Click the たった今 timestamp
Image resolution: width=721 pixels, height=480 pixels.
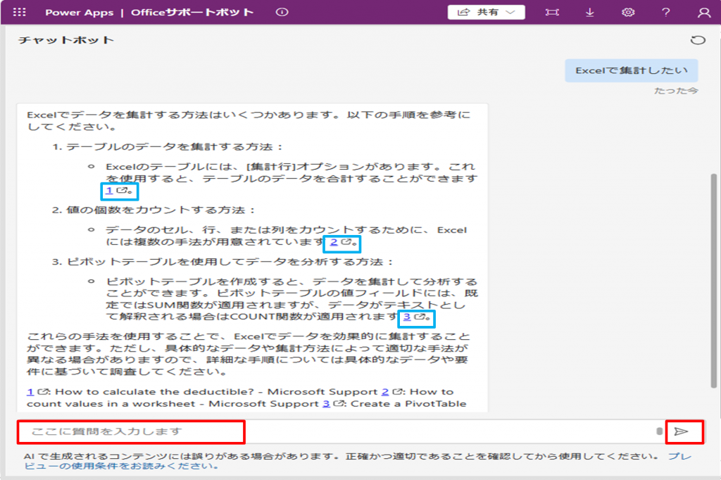(x=676, y=91)
